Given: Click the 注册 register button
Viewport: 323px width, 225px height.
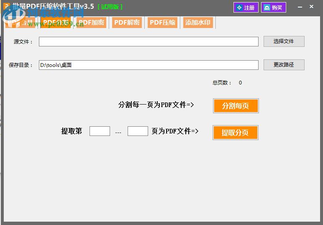Looking at the screenshot, I should 246,8.
